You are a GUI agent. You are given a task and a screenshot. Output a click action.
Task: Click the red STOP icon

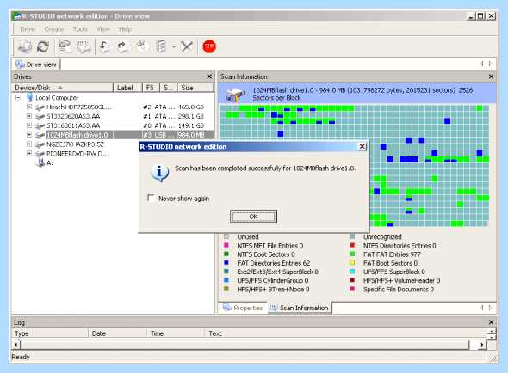click(209, 46)
